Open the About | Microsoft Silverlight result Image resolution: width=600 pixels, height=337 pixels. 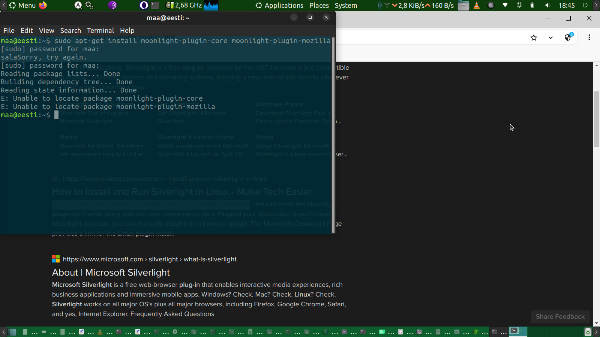pyautogui.click(x=111, y=273)
